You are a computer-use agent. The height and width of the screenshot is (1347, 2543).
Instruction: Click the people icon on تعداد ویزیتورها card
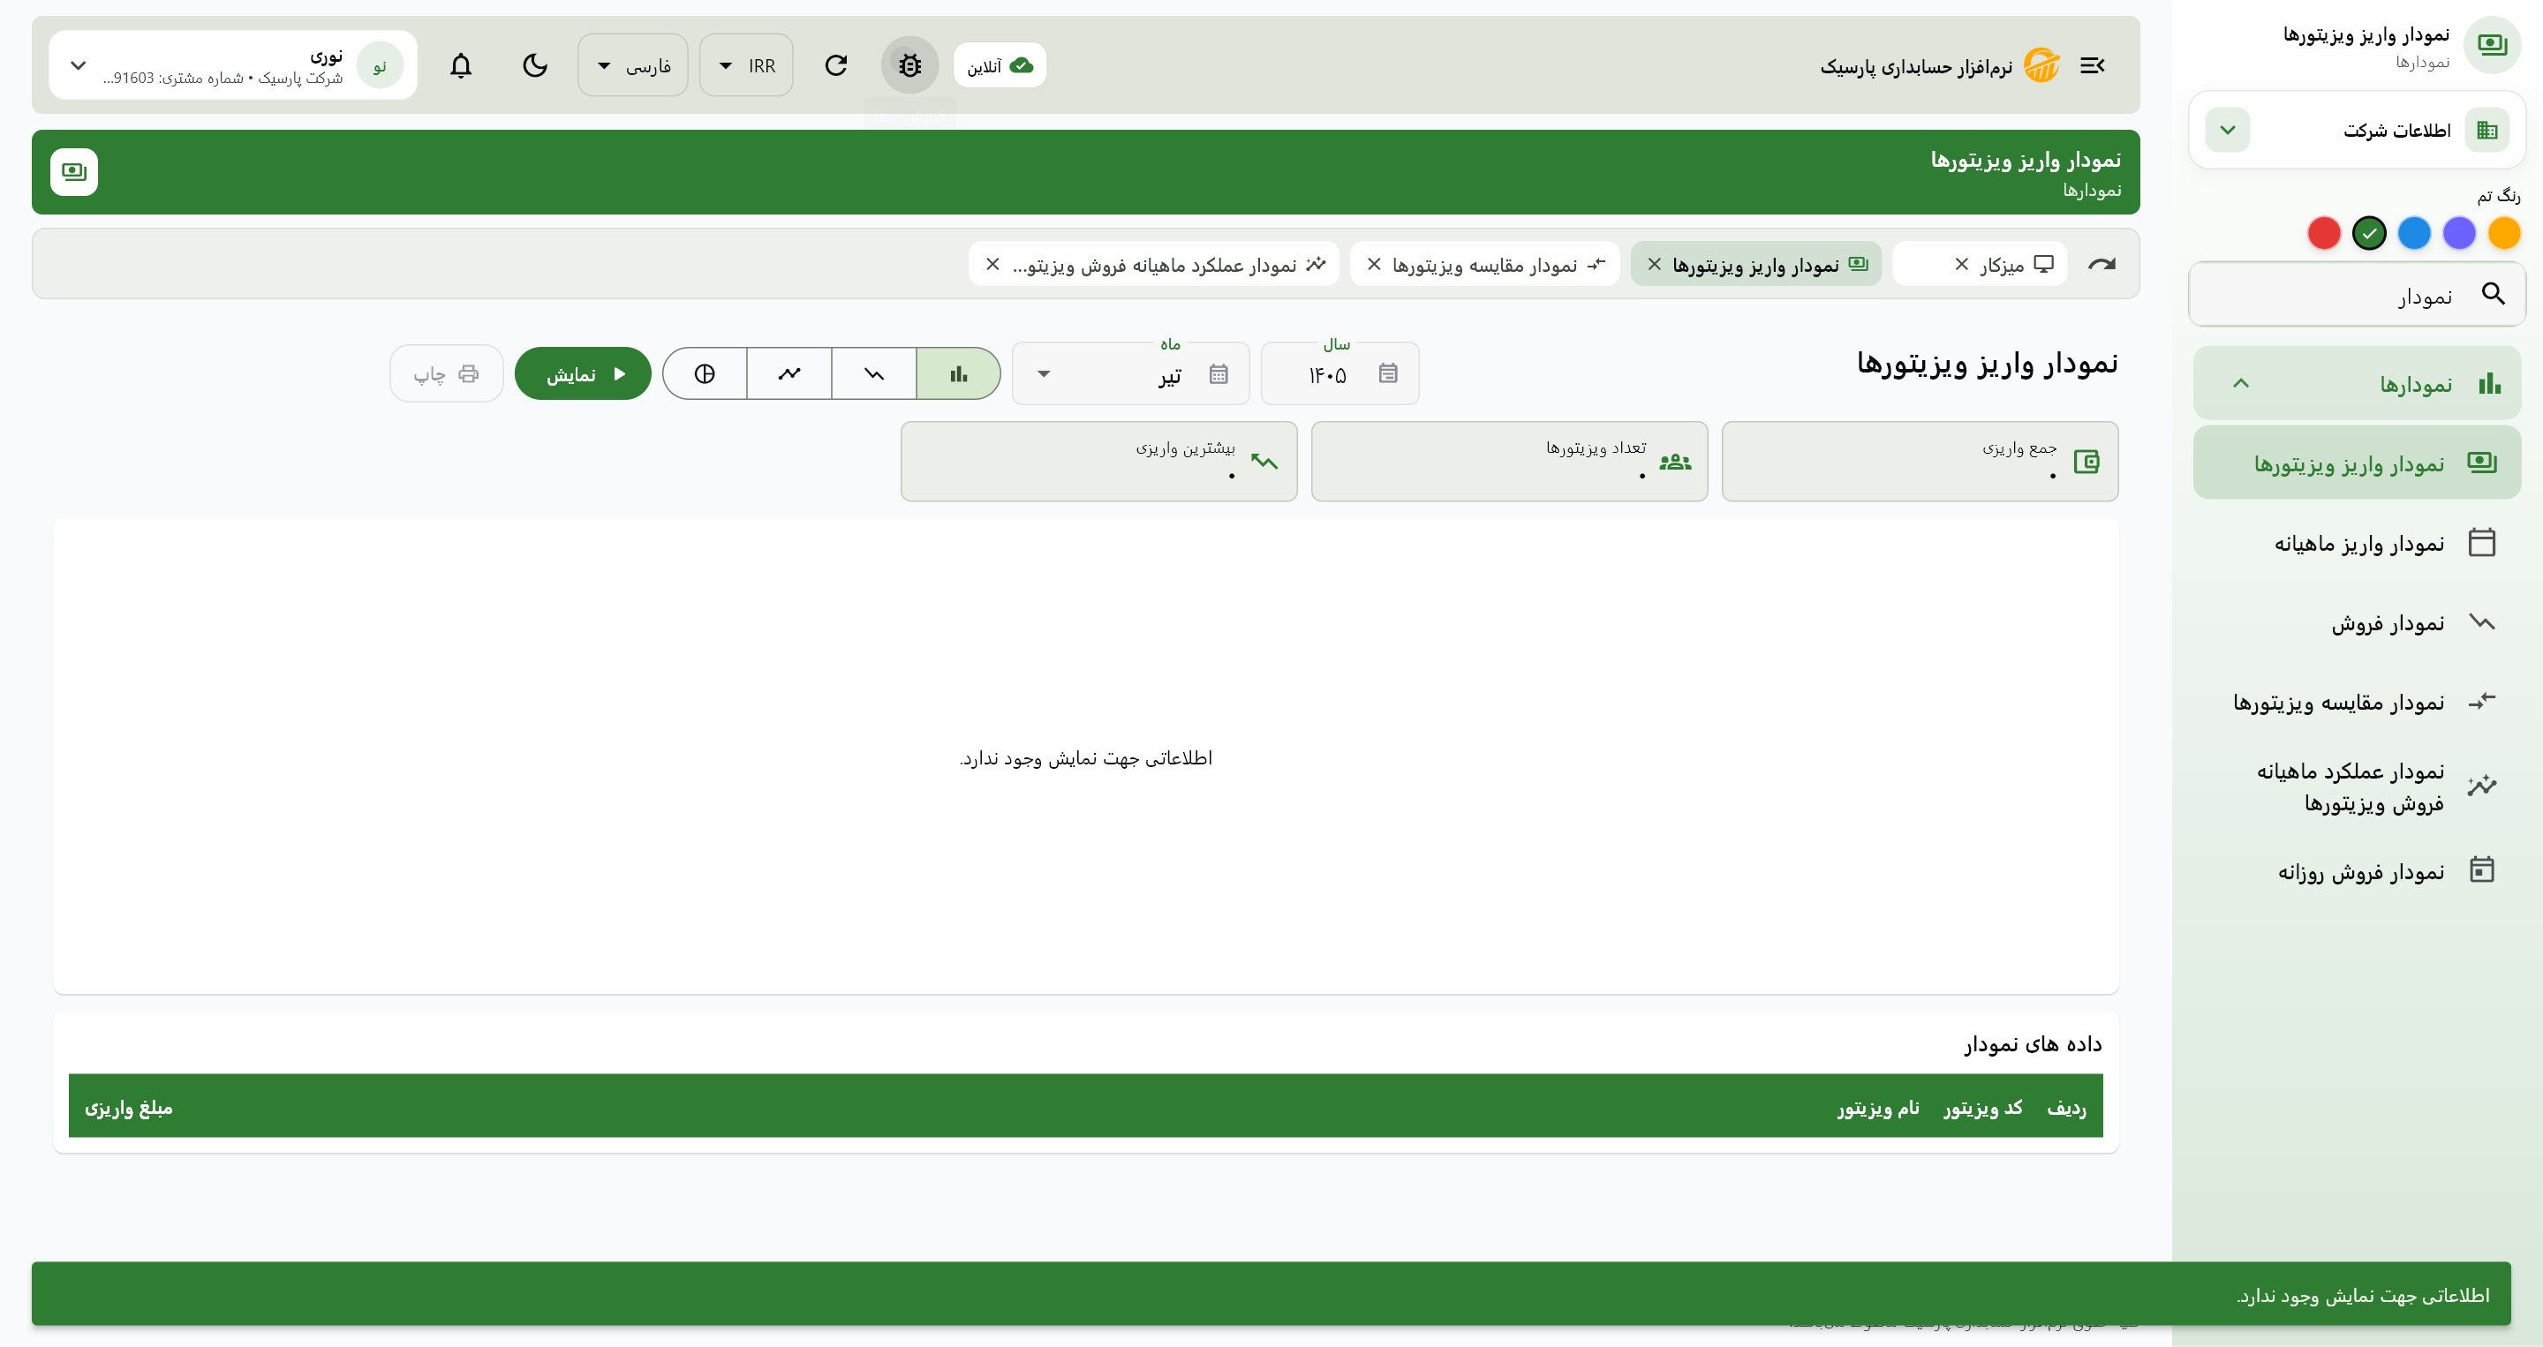click(1675, 462)
